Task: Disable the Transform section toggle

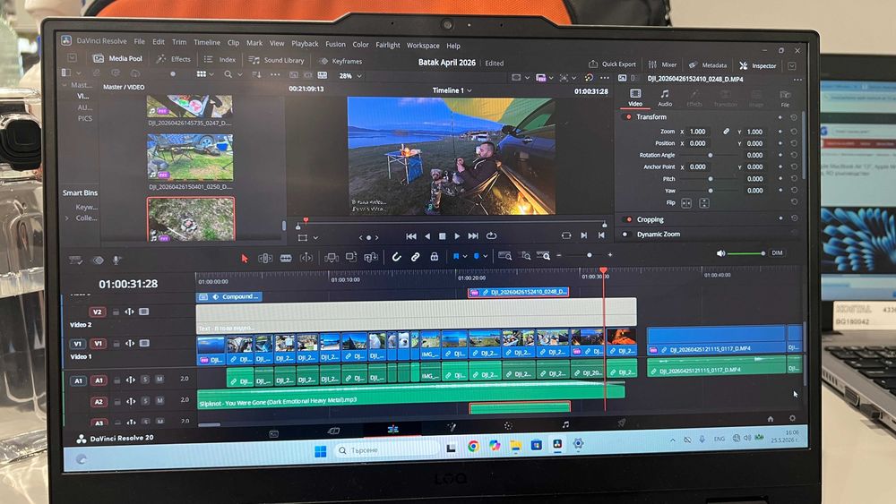Action: tap(629, 117)
